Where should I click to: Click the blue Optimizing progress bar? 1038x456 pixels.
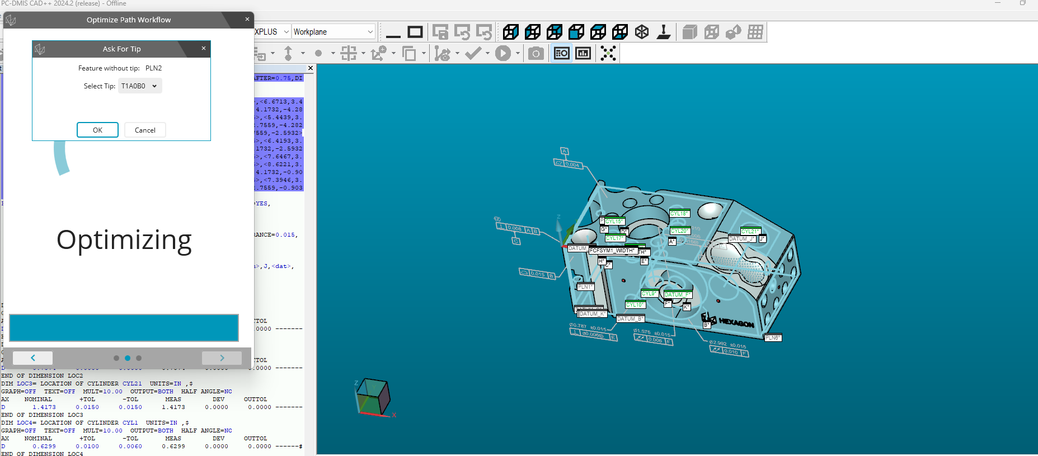coord(124,328)
